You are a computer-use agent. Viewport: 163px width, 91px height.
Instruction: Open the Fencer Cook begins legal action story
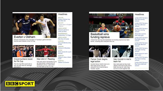(x=99, y=60)
